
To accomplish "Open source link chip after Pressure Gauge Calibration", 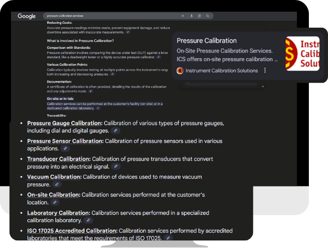I will [x=115, y=131].
